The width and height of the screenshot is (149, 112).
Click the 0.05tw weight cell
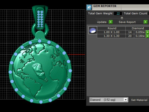click(x=140, y=32)
